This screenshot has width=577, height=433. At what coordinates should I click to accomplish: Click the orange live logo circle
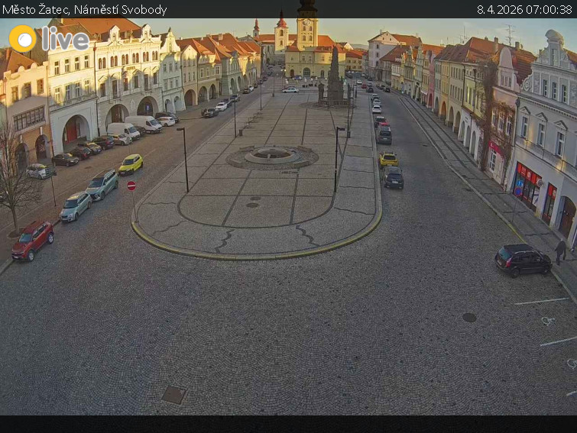pos(23,39)
